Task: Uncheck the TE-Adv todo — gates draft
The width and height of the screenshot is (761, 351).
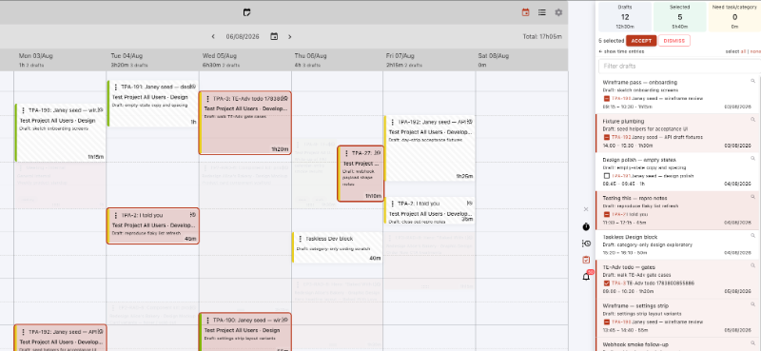Action: click(x=606, y=283)
